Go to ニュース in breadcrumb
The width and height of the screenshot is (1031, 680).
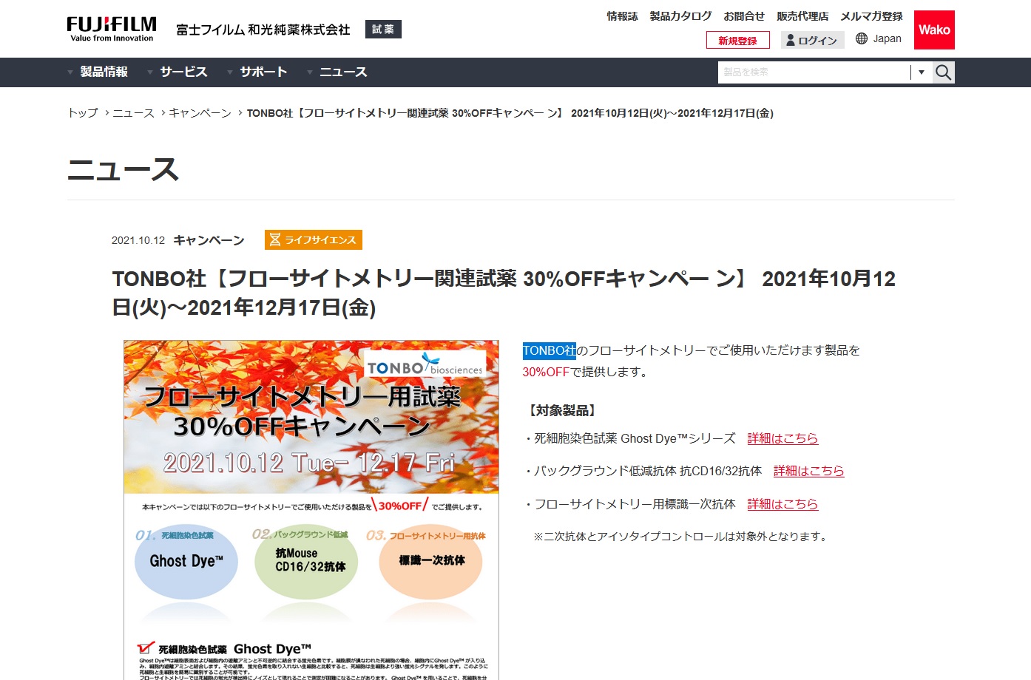[133, 113]
